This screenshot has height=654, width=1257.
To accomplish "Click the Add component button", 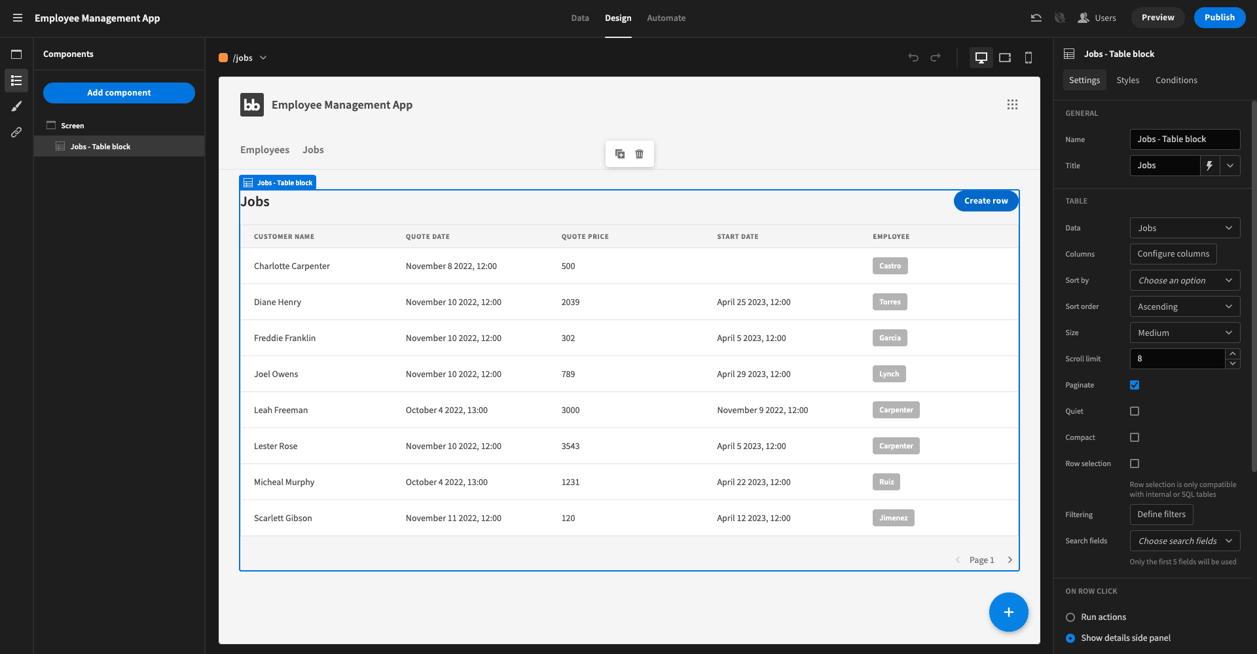I will [x=119, y=93].
